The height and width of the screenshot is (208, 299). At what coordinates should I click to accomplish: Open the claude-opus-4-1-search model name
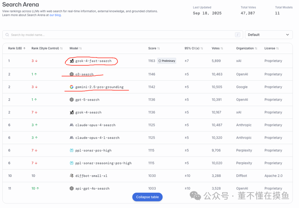point(97,138)
